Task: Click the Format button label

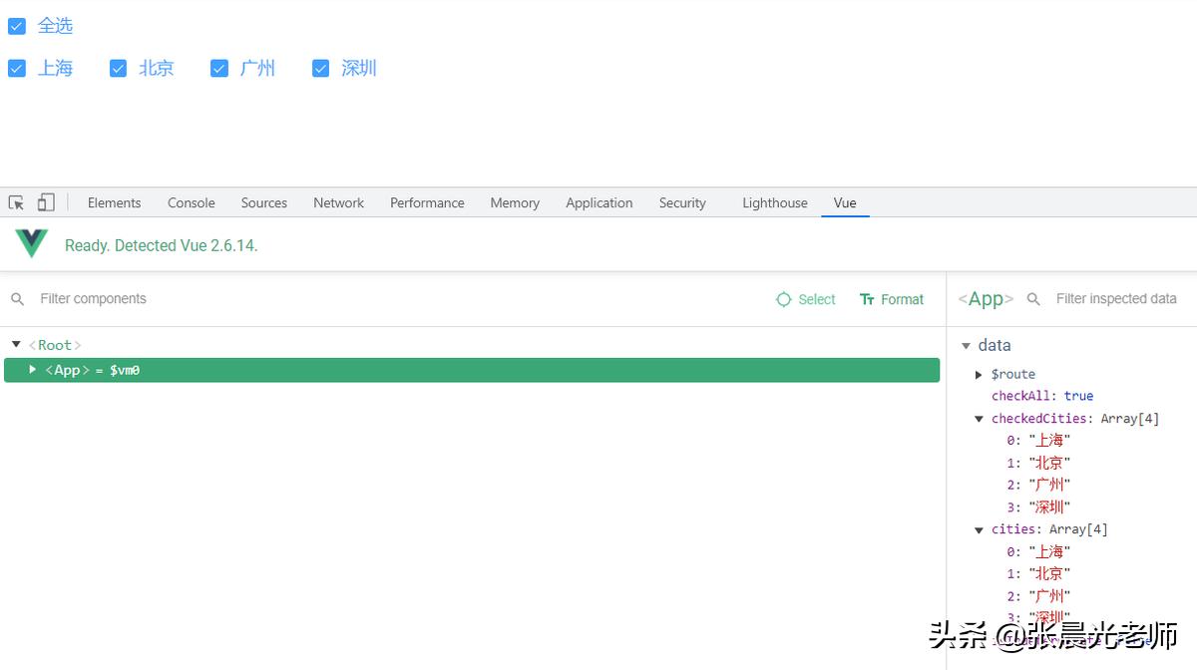Action: [x=903, y=299]
